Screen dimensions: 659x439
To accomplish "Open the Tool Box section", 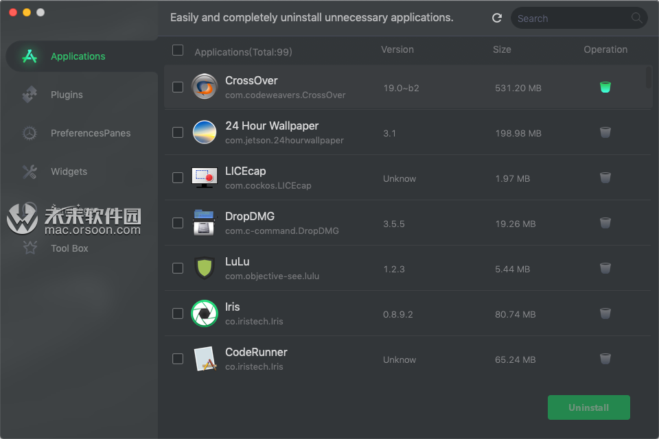I will (69, 248).
